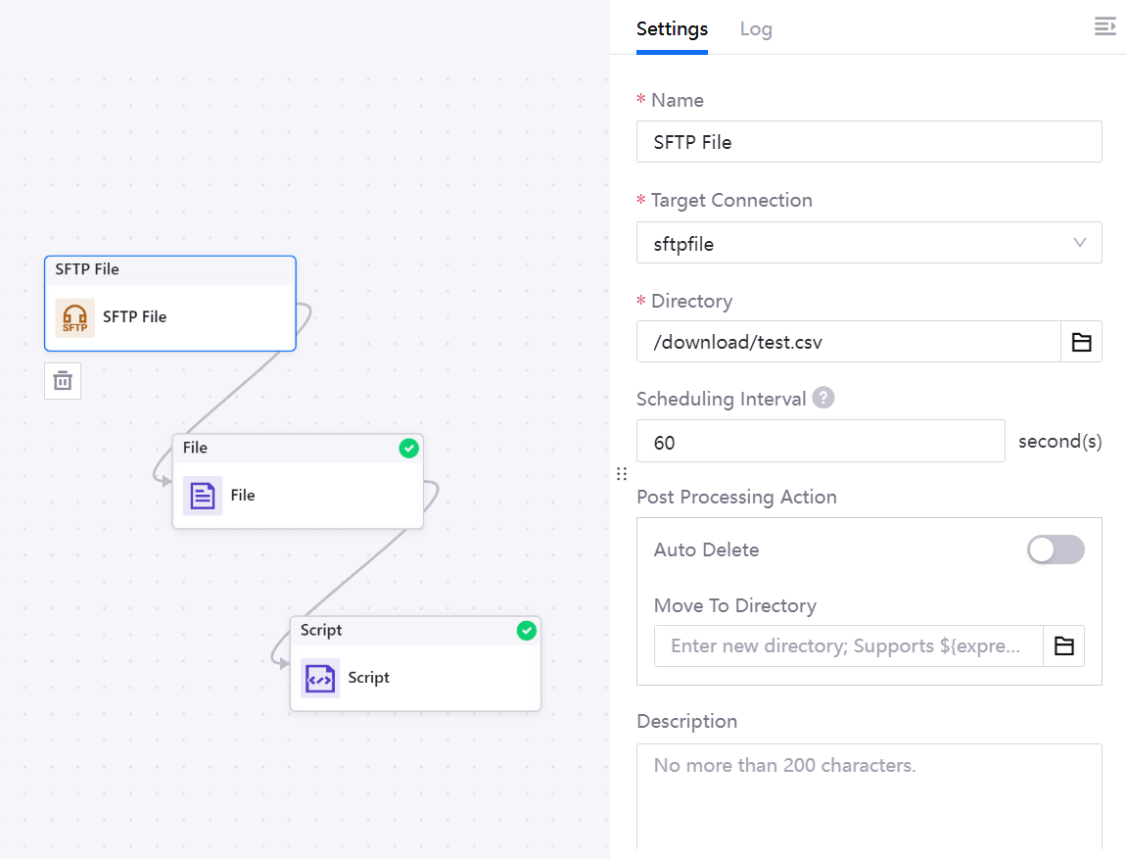Viewport: 1126px width, 859px height.
Task: Click the SFTP node icon
Action: click(x=75, y=317)
